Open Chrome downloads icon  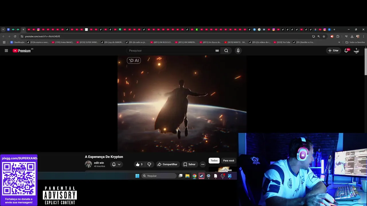click(x=352, y=36)
